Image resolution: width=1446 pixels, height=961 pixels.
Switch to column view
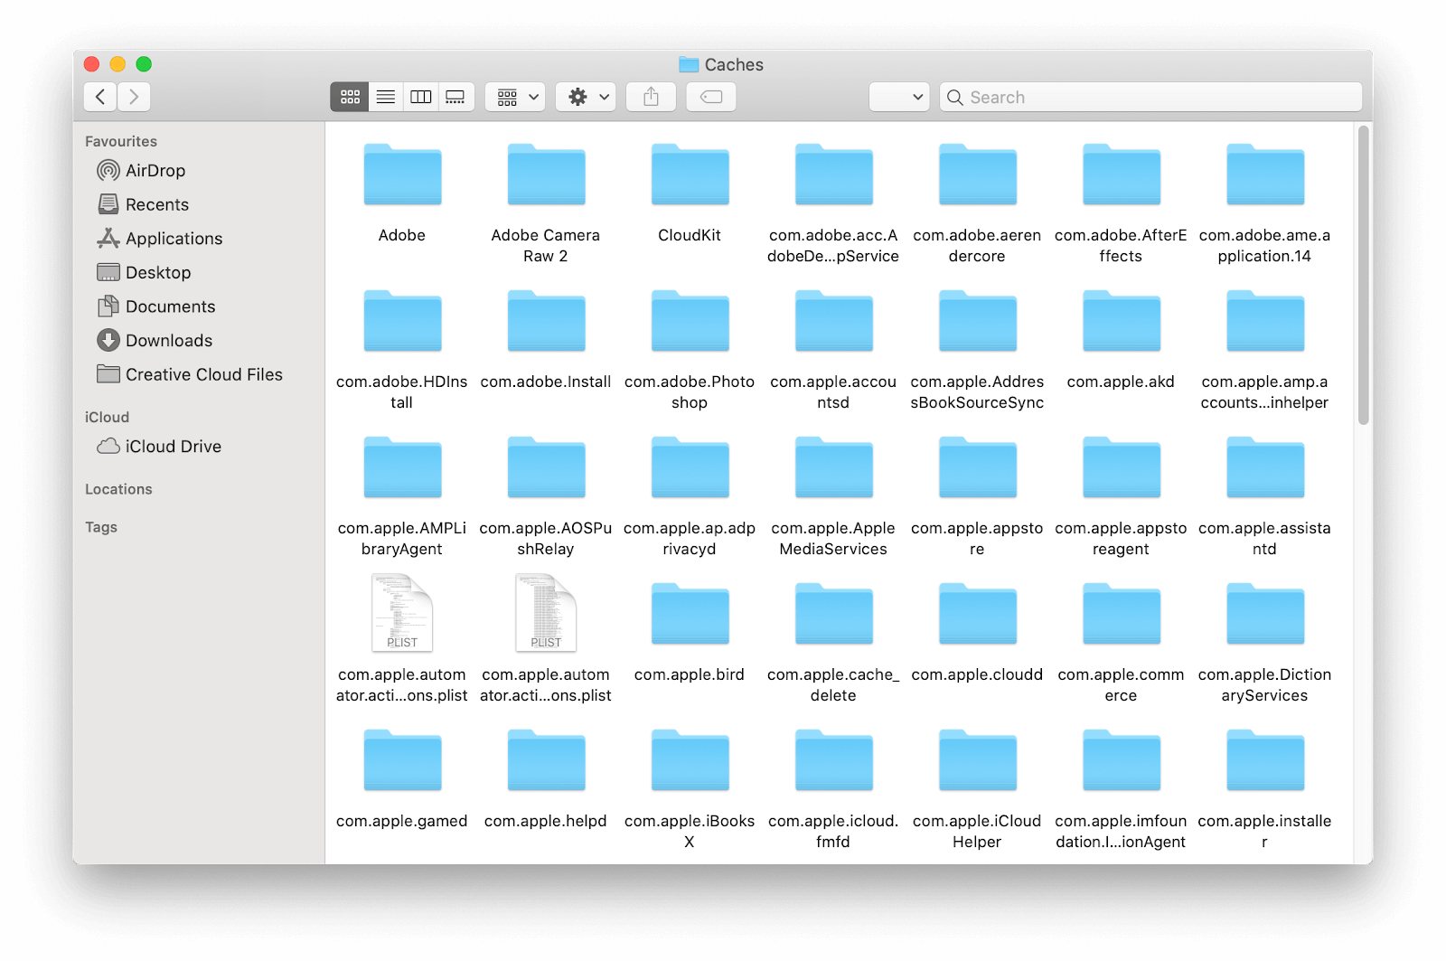click(421, 97)
